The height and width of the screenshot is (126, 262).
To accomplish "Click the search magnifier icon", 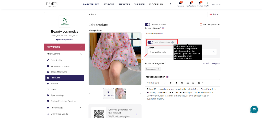I will click(170, 4).
